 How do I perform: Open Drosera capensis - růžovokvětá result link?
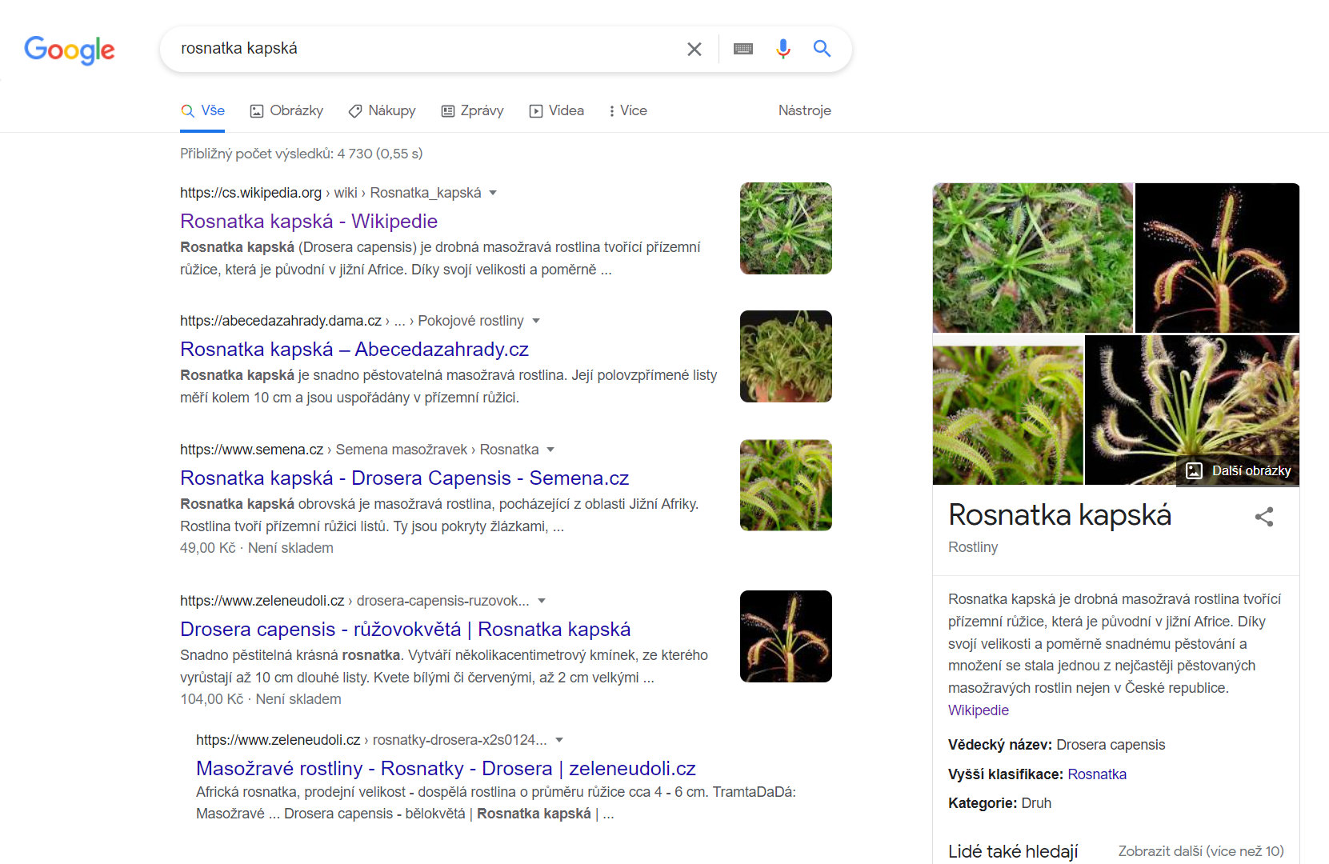coord(405,629)
